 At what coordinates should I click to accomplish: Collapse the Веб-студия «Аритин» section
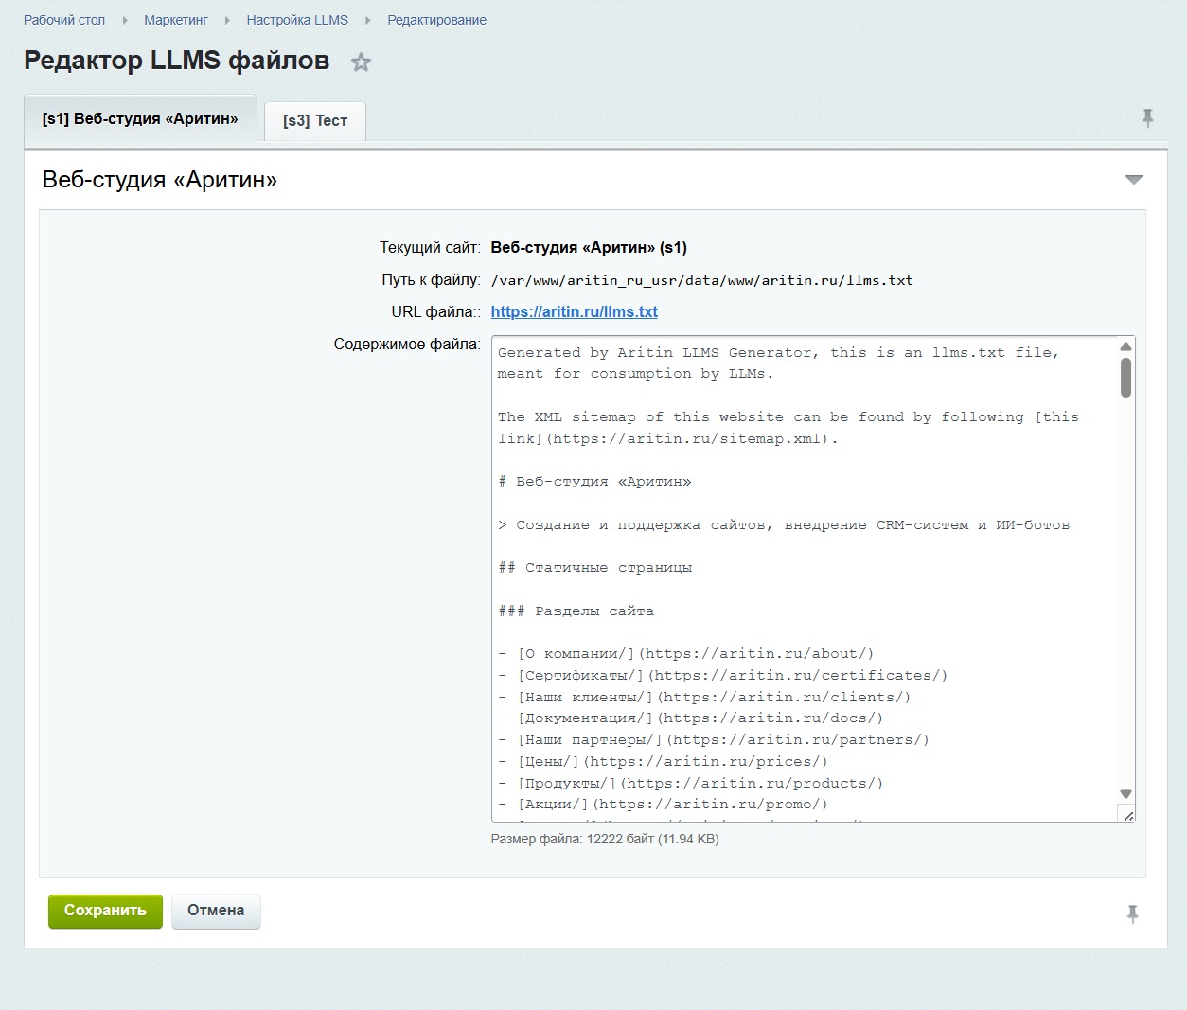[1133, 180]
